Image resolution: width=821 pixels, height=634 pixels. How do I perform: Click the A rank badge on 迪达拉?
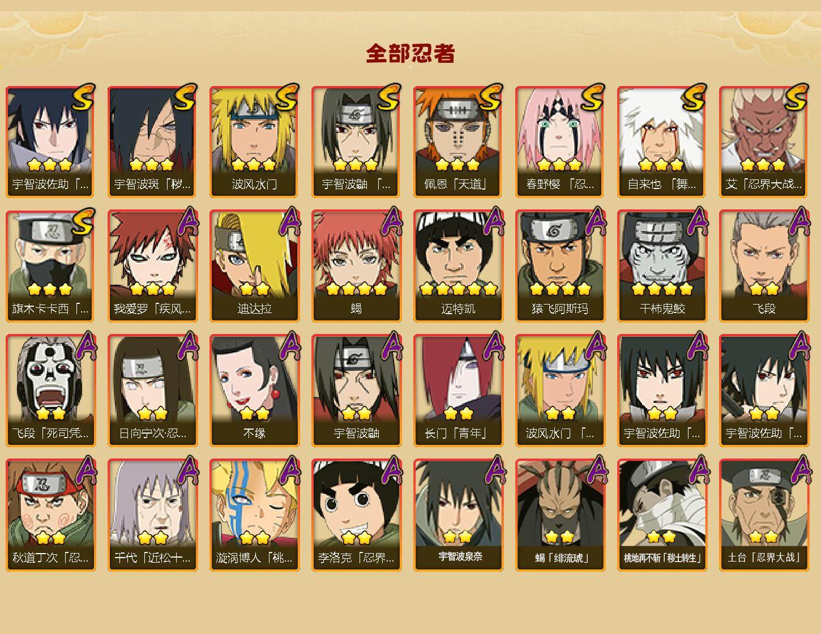(289, 221)
